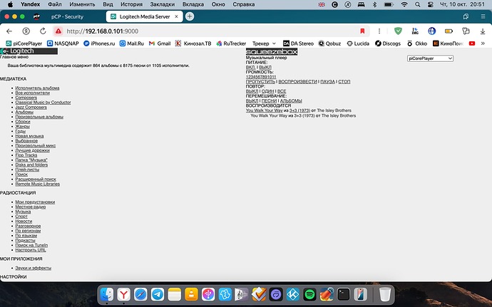492x307 pixels.
Task: Open the Jazz Composers link
Action: point(31,108)
